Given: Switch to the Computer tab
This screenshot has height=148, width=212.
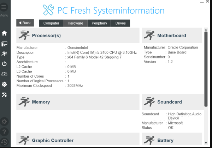Looking at the screenshot, I should click(51, 23).
